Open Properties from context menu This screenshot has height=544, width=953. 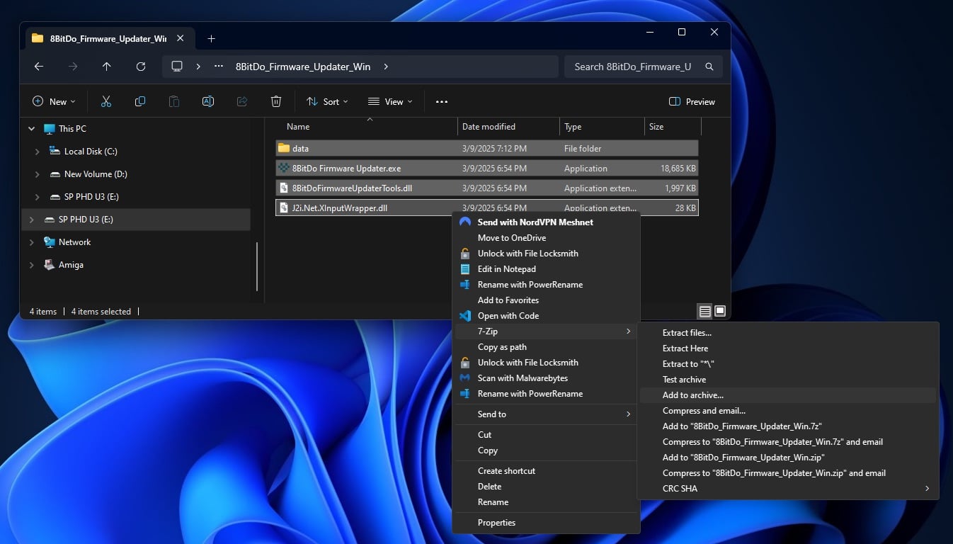546,523
